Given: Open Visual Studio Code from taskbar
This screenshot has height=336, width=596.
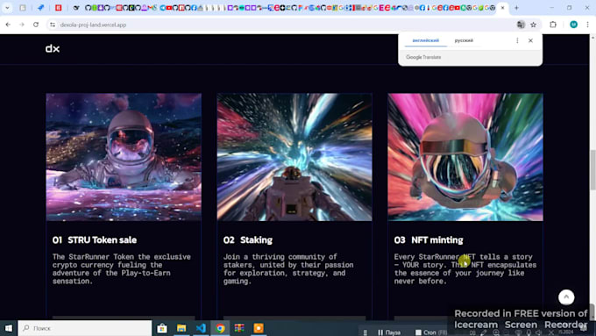Looking at the screenshot, I should click(x=201, y=328).
